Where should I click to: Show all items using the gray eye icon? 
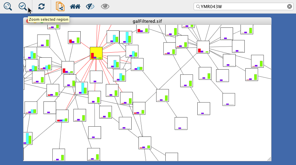click(x=105, y=6)
